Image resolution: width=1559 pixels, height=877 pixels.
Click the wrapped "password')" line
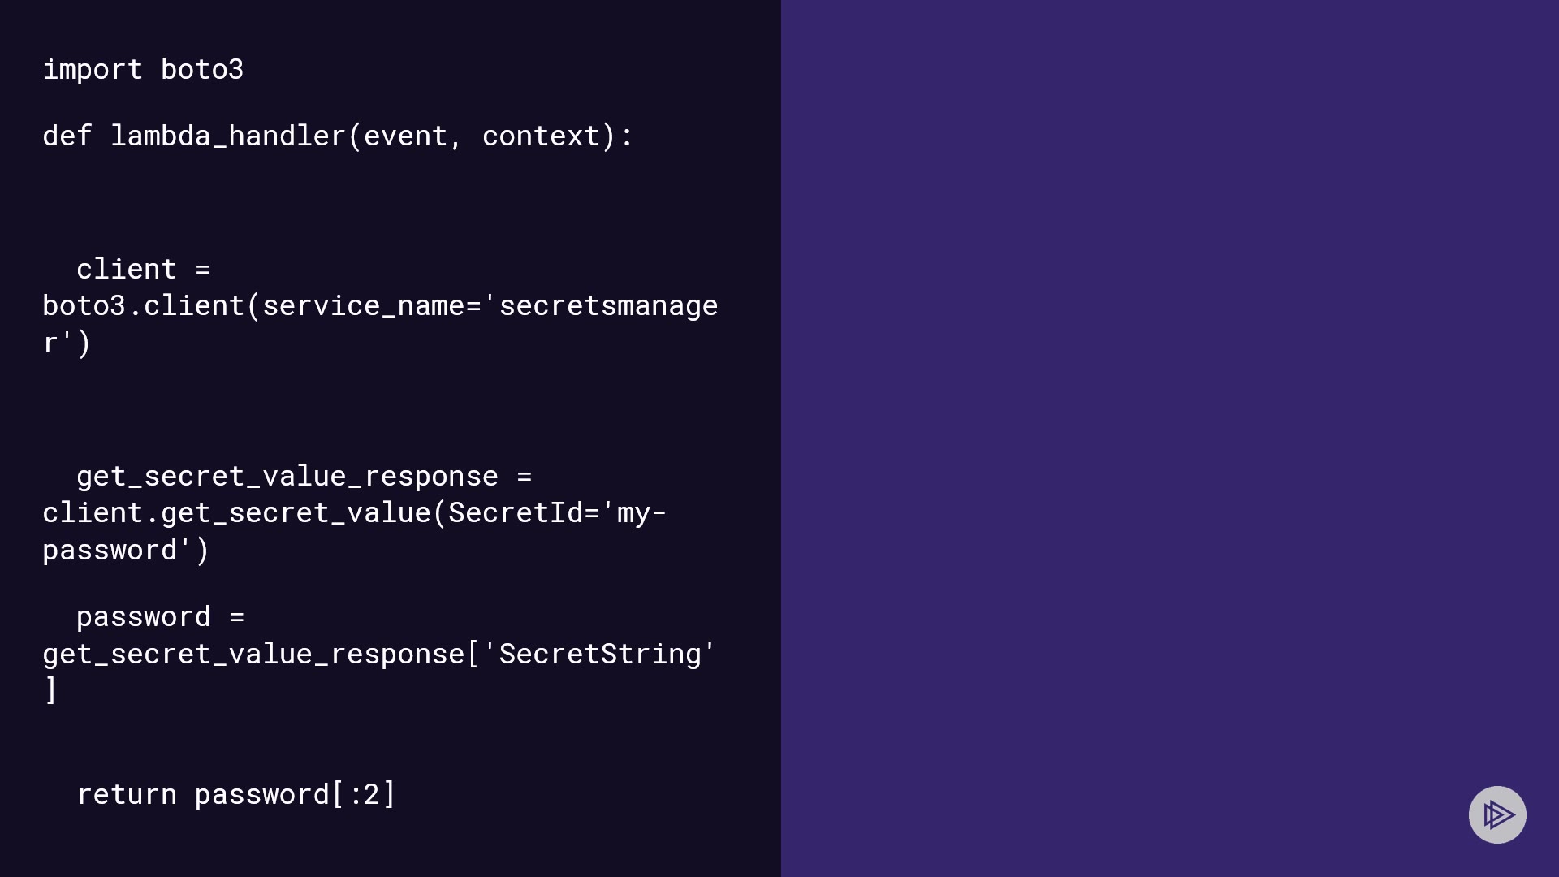click(x=126, y=551)
